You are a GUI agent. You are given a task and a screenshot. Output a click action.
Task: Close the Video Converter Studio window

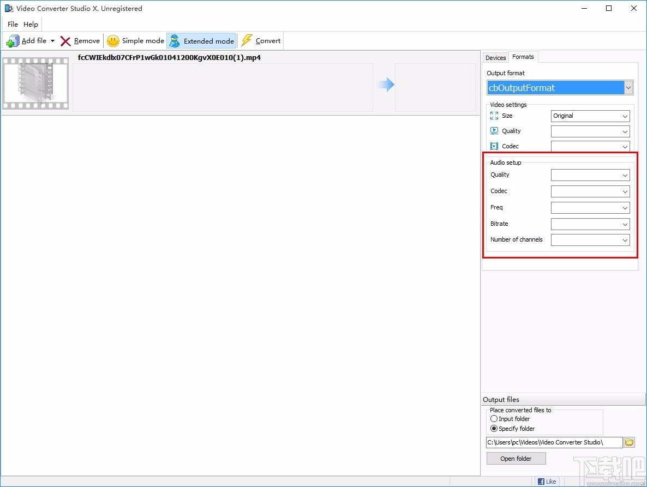click(634, 8)
